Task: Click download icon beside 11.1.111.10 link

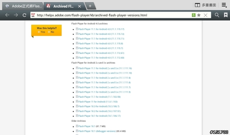Action: (x=77, y=73)
